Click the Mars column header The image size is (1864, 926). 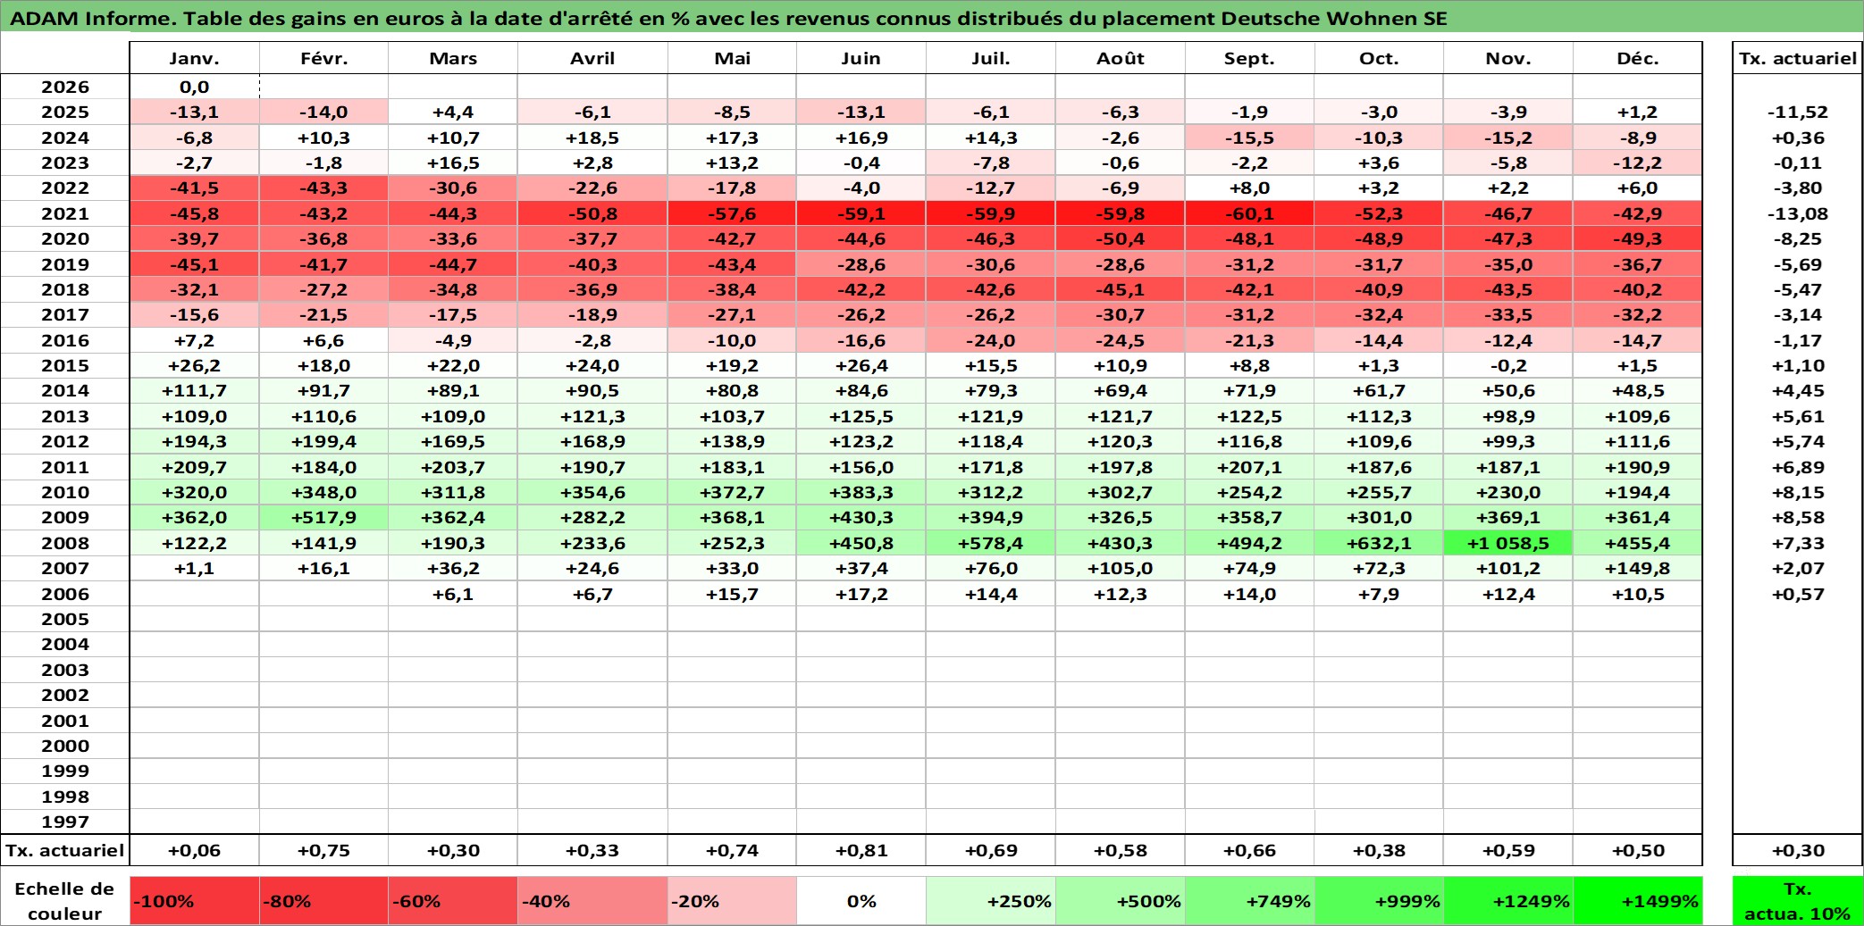coord(453,58)
